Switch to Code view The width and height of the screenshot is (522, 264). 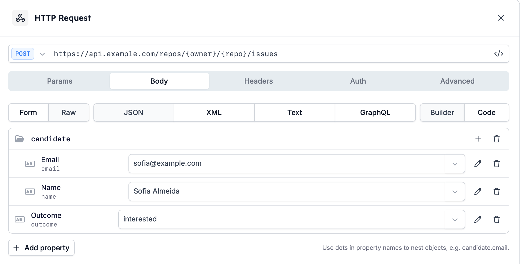coord(486,112)
